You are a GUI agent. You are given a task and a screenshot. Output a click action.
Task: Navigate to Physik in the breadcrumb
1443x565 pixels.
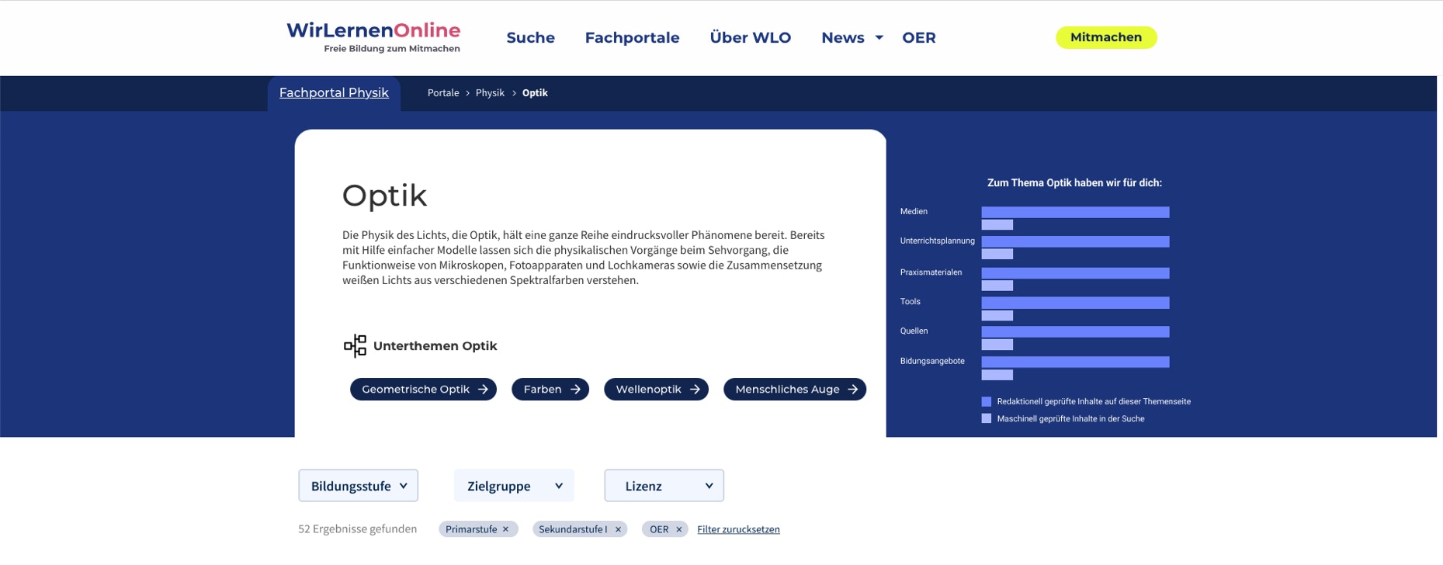point(490,93)
